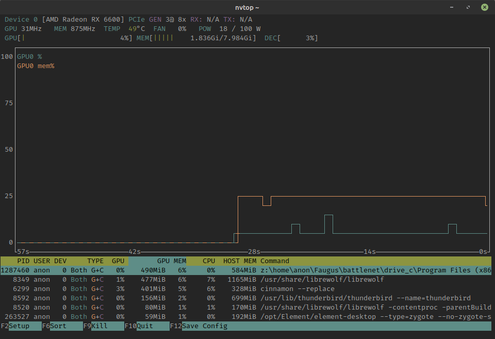Click the AMD Radeon RX 6600 device name

tap(83, 20)
